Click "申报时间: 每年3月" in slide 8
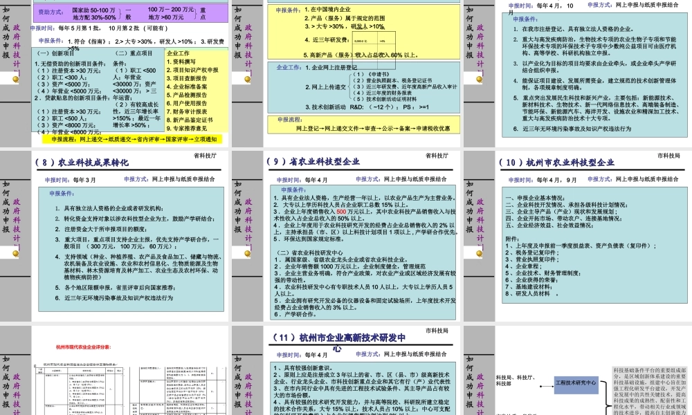 (x=70, y=180)
